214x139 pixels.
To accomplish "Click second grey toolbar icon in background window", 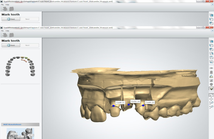I will click(12, 9).
